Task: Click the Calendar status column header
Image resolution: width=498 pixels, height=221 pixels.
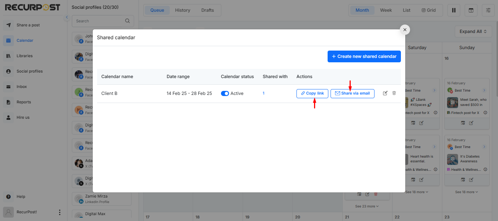Action: pos(237,77)
